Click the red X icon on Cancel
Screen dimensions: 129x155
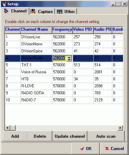click(107, 149)
